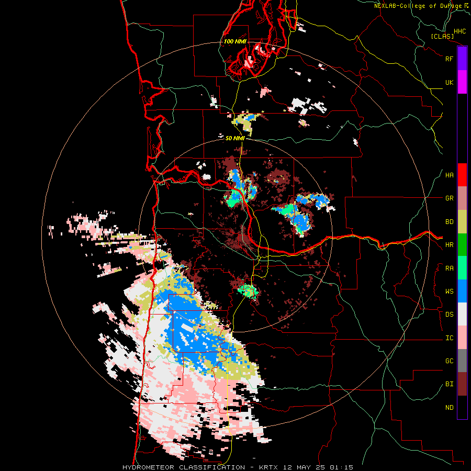This screenshot has height=471, width=471.
Task: Click the 100 NMI range ring label
Action: coord(235,41)
